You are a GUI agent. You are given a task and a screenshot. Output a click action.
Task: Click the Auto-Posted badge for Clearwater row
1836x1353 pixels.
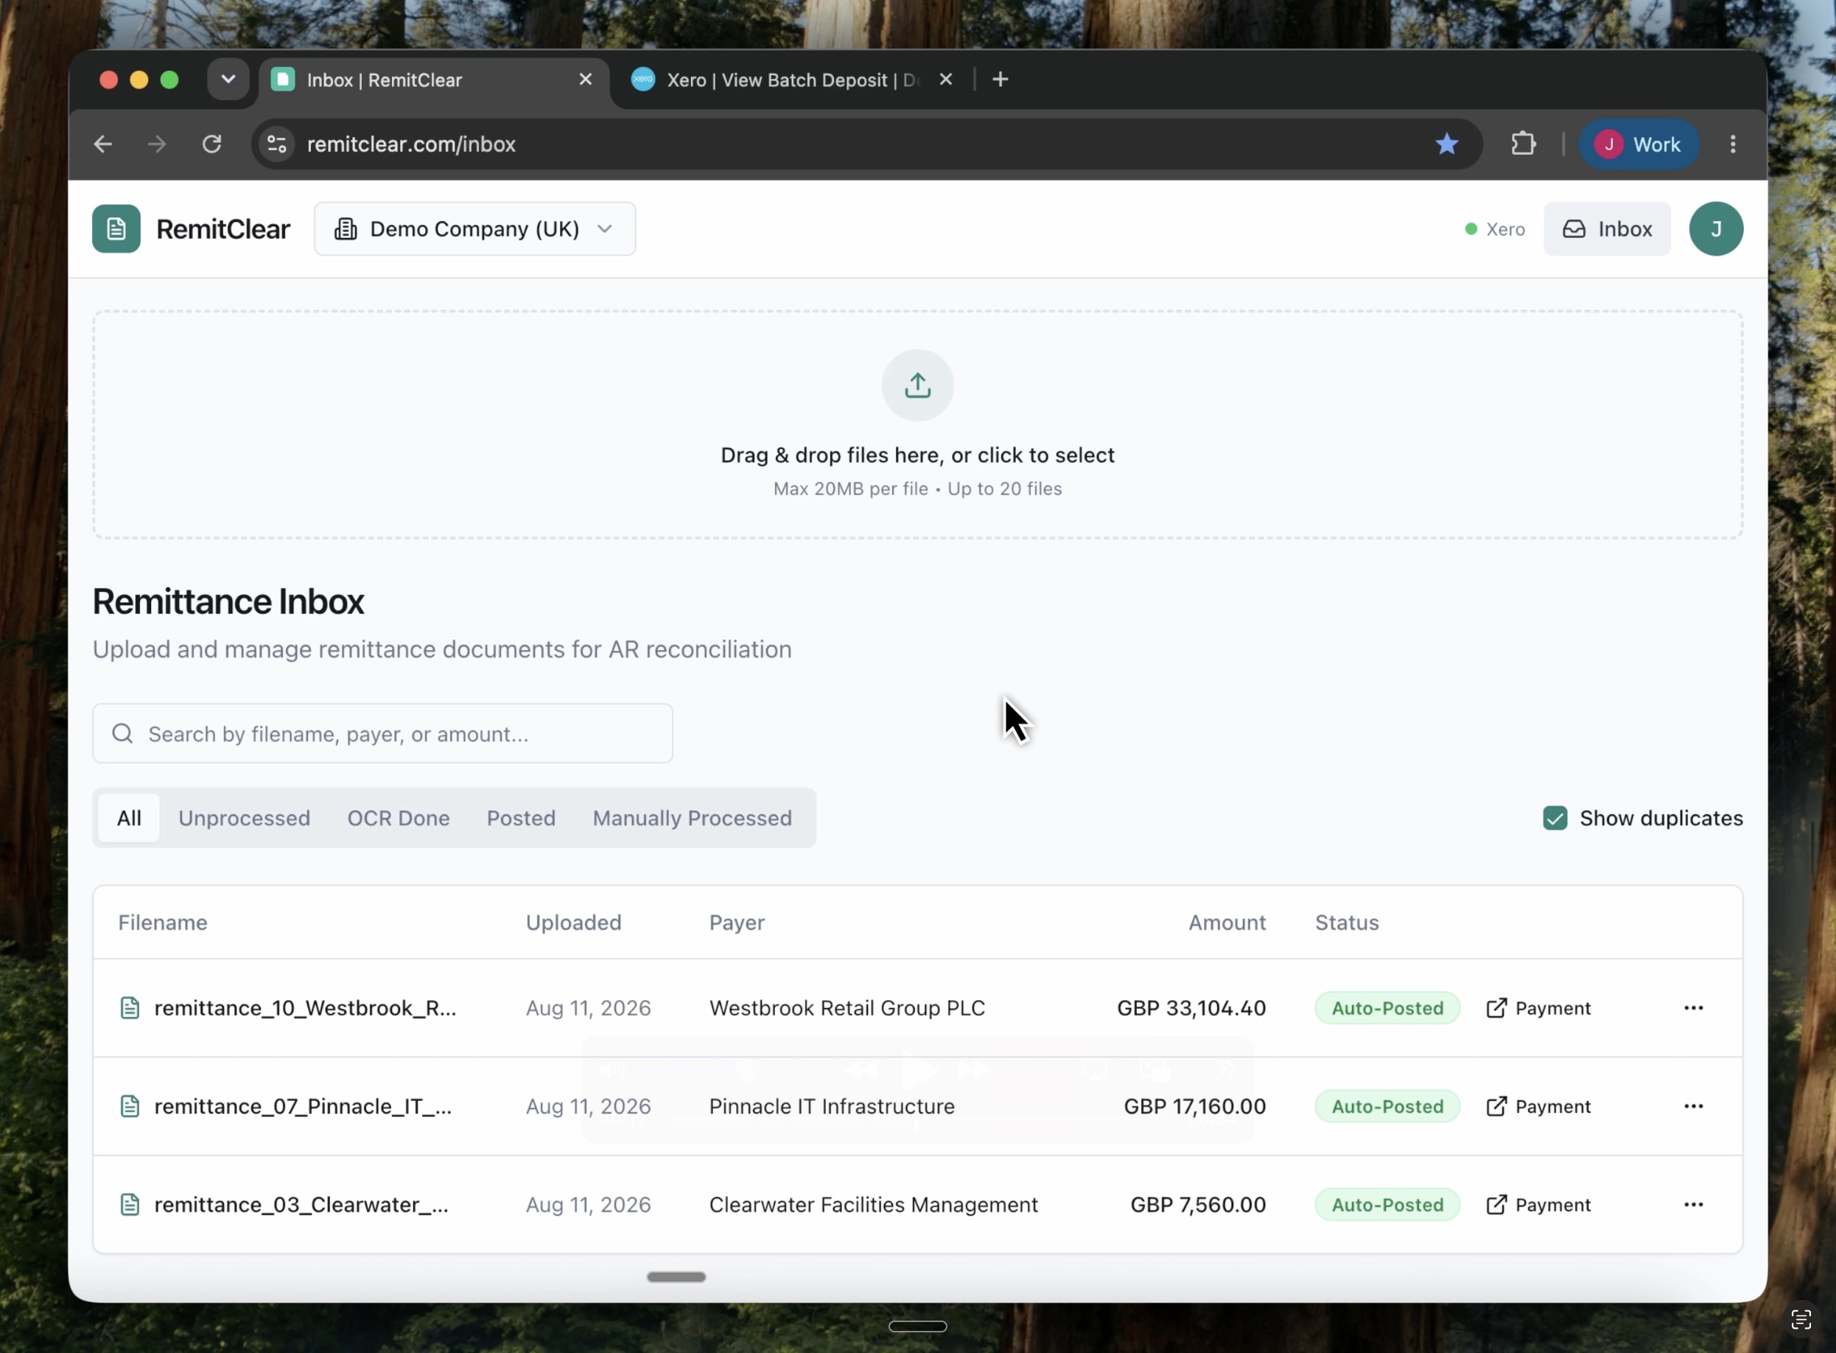tap(1387, 1205)
